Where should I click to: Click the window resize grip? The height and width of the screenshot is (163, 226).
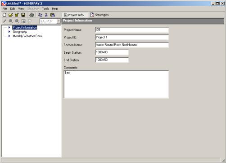(x=223, y=160)
